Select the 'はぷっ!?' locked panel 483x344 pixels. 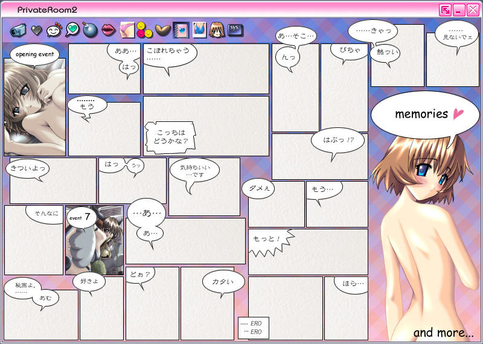click(319, 156)
